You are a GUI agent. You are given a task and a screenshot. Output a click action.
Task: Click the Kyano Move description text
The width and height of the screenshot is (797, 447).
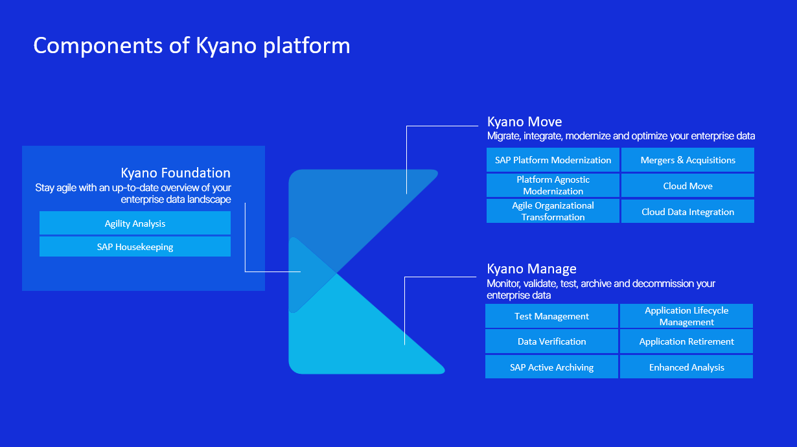pos(621,136)
